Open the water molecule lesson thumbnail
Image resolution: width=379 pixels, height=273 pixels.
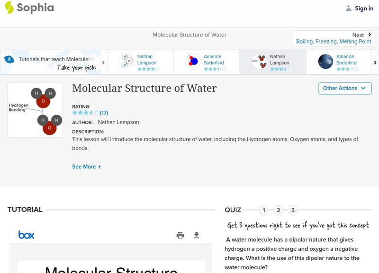tap(35, 110)
